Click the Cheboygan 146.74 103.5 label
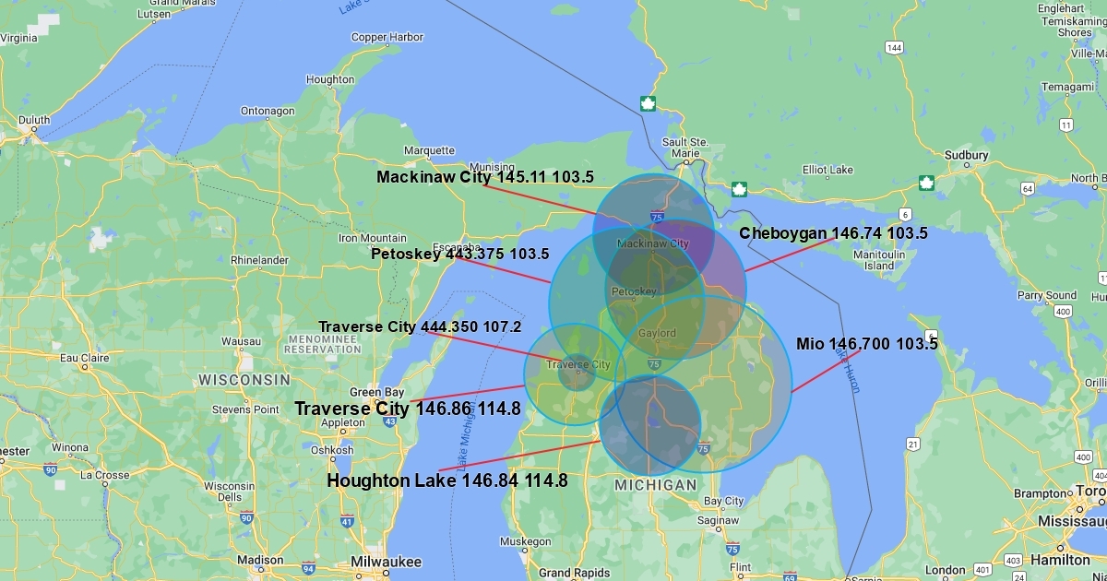1107x581 pixels. click(x=834, y=233)
